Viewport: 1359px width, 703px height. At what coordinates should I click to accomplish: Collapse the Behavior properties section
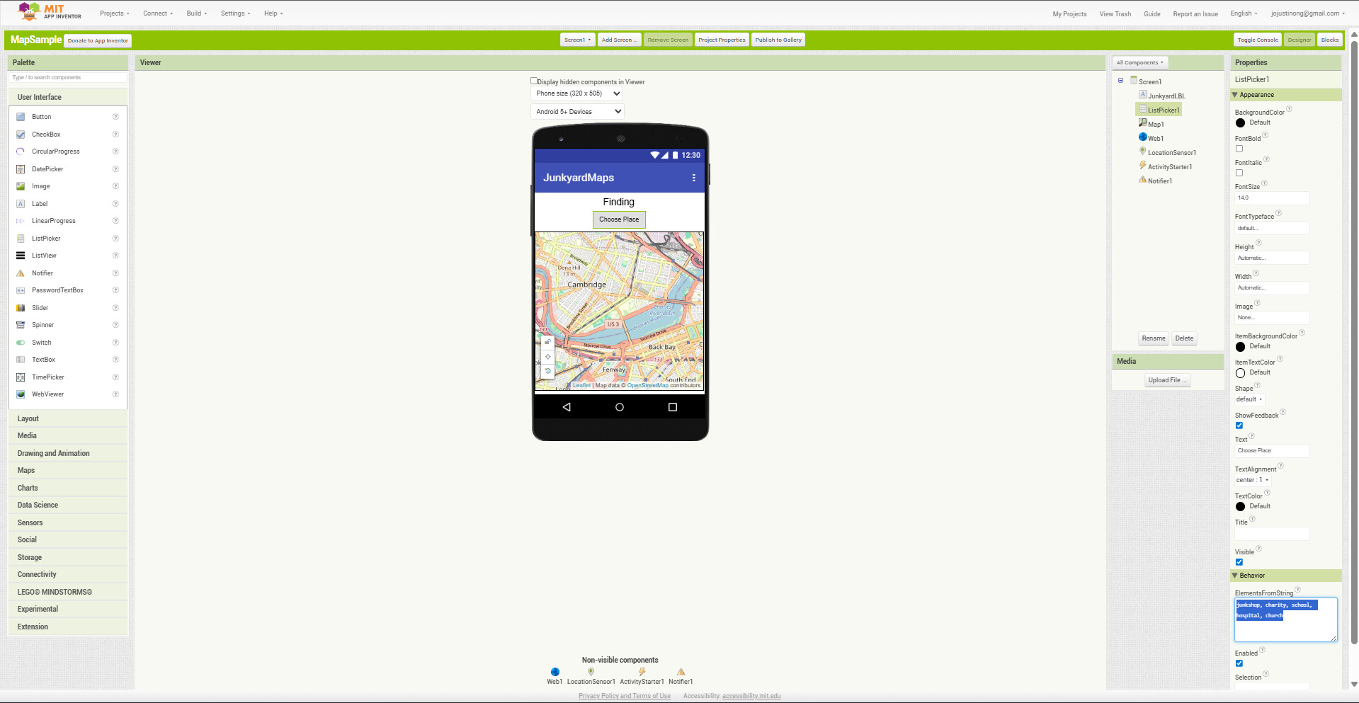click(x=1235, y=576)
